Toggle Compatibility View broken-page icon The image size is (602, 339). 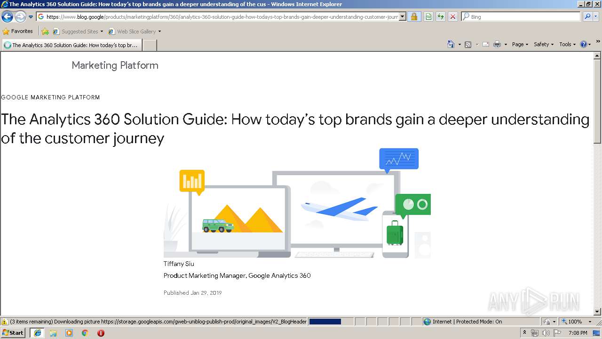click(x=428, y=17)
